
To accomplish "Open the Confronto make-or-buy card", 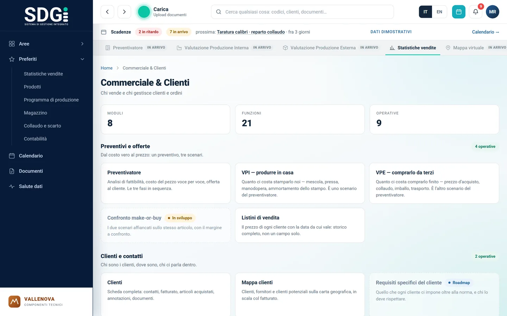I will [165, 225].
